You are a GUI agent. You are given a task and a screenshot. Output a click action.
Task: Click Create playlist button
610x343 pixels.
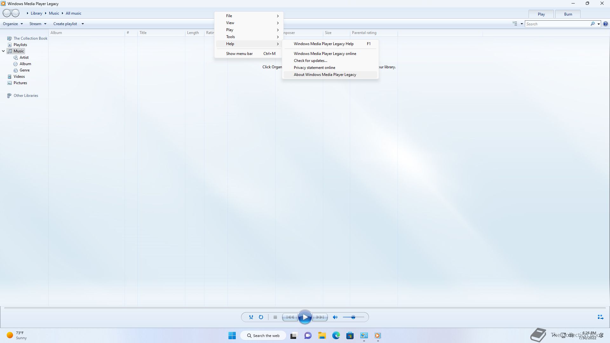65,24
